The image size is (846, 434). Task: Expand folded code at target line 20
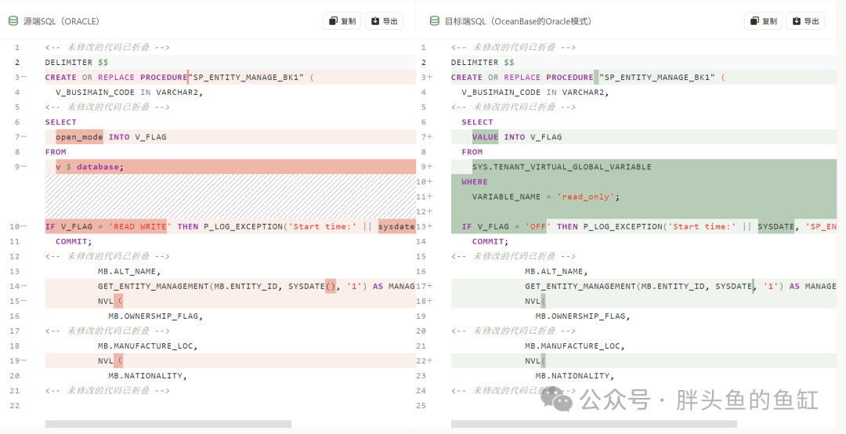click(513, 331)
